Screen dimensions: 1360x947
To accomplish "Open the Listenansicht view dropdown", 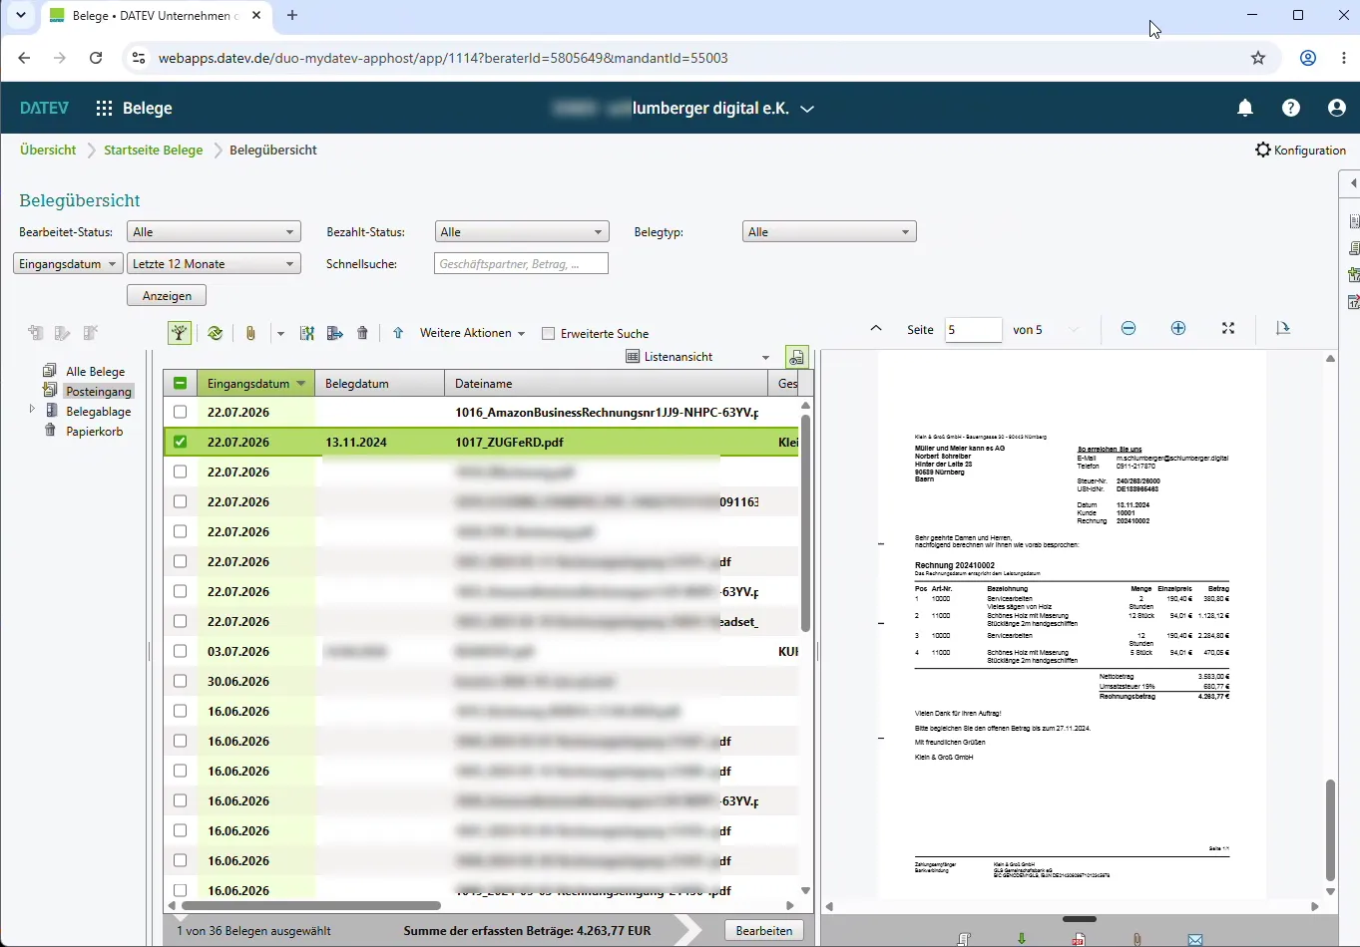I will 697,357.
